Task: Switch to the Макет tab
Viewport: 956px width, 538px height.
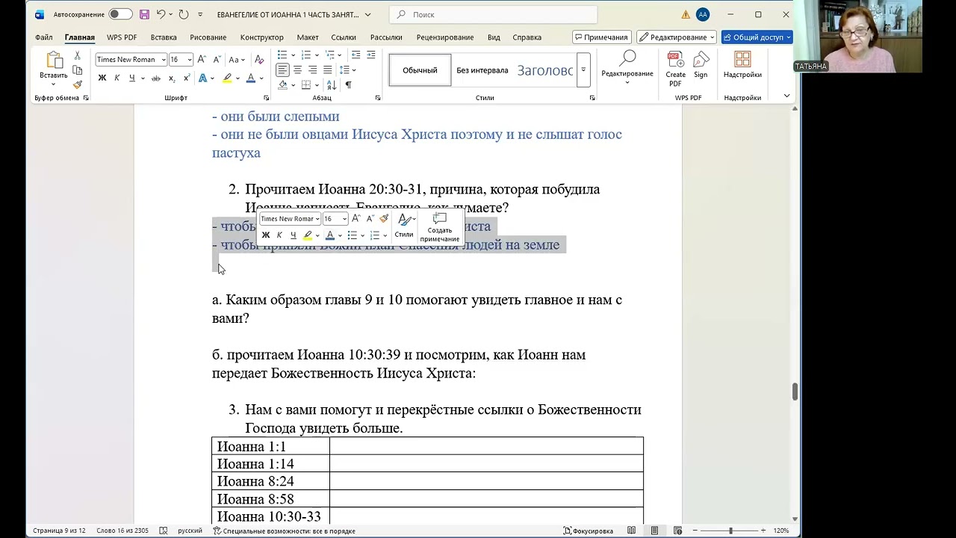Action: (x=308, y=37)
